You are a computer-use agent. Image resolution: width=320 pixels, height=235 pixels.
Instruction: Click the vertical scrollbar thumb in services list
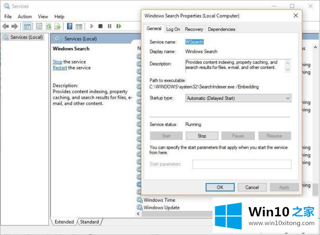pos(315,189)
